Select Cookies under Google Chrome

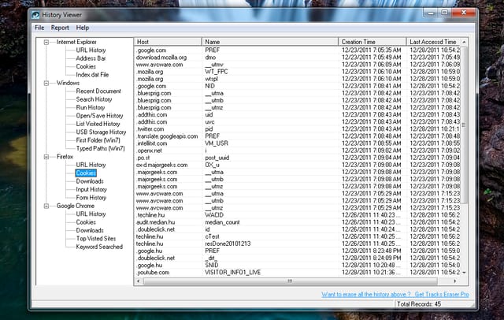(86, 222)
